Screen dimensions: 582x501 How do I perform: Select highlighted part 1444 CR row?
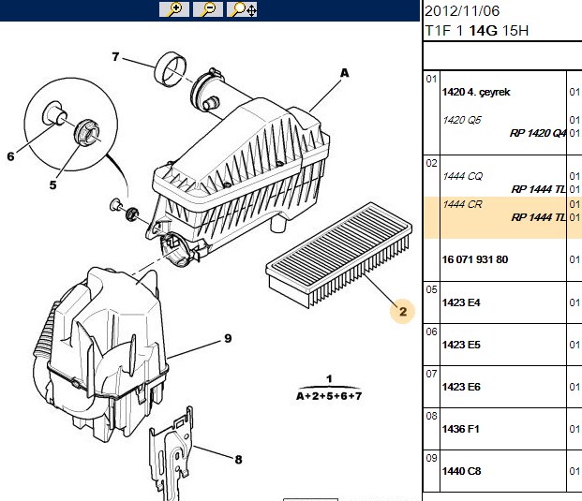point(503,217)
